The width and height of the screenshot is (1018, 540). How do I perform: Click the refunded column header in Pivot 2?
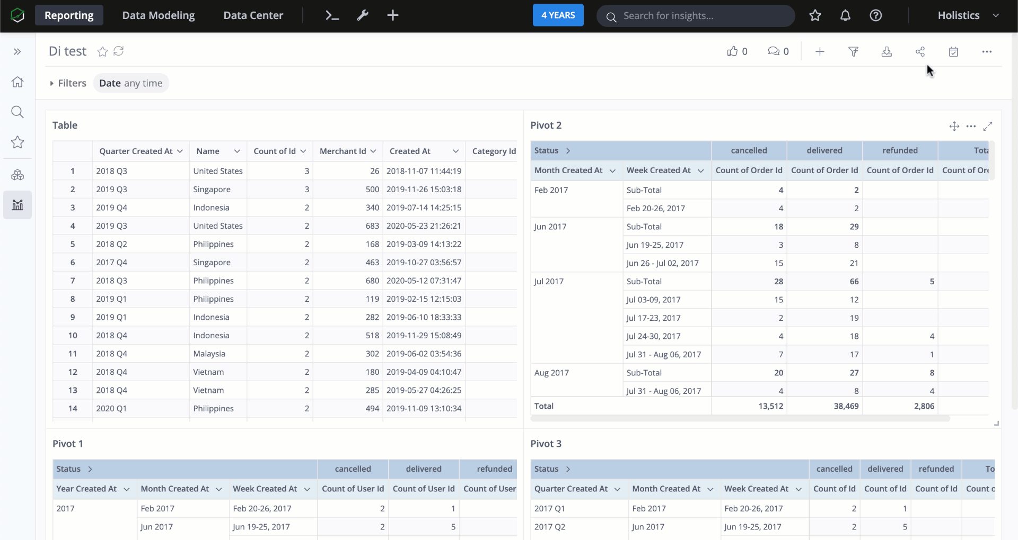pyautogui.click(x=900, y=150)
